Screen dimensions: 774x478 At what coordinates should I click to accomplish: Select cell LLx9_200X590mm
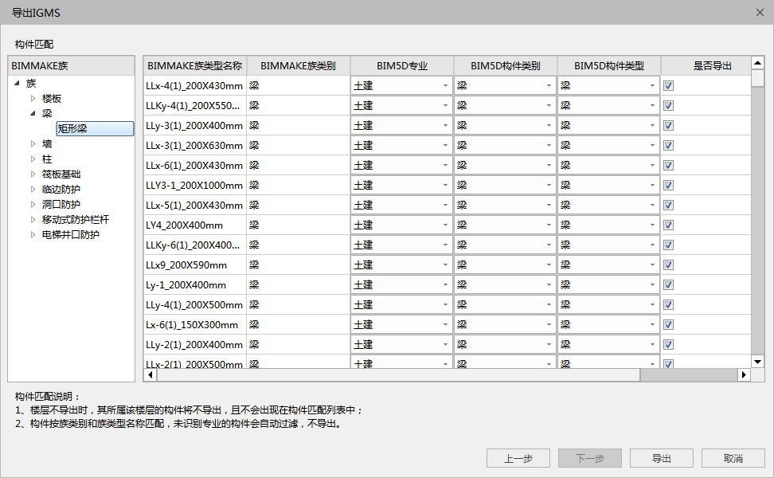point(195,264)
